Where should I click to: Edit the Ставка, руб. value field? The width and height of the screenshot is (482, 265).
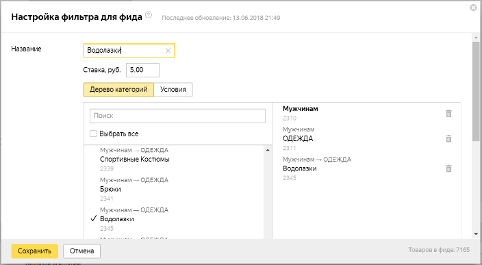point(142,70)
